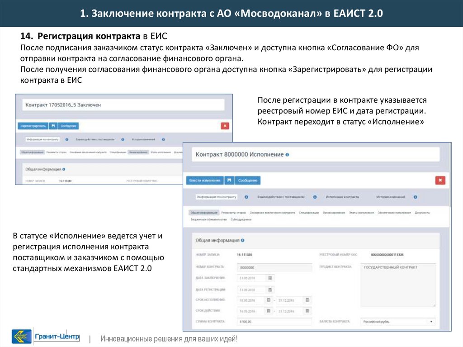
Task: Click the save icon in Исполнение contract toolbar
Action: [x=229, y=181]
